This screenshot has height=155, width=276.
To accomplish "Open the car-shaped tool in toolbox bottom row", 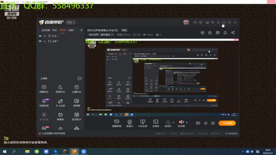I will coord(77,128).
